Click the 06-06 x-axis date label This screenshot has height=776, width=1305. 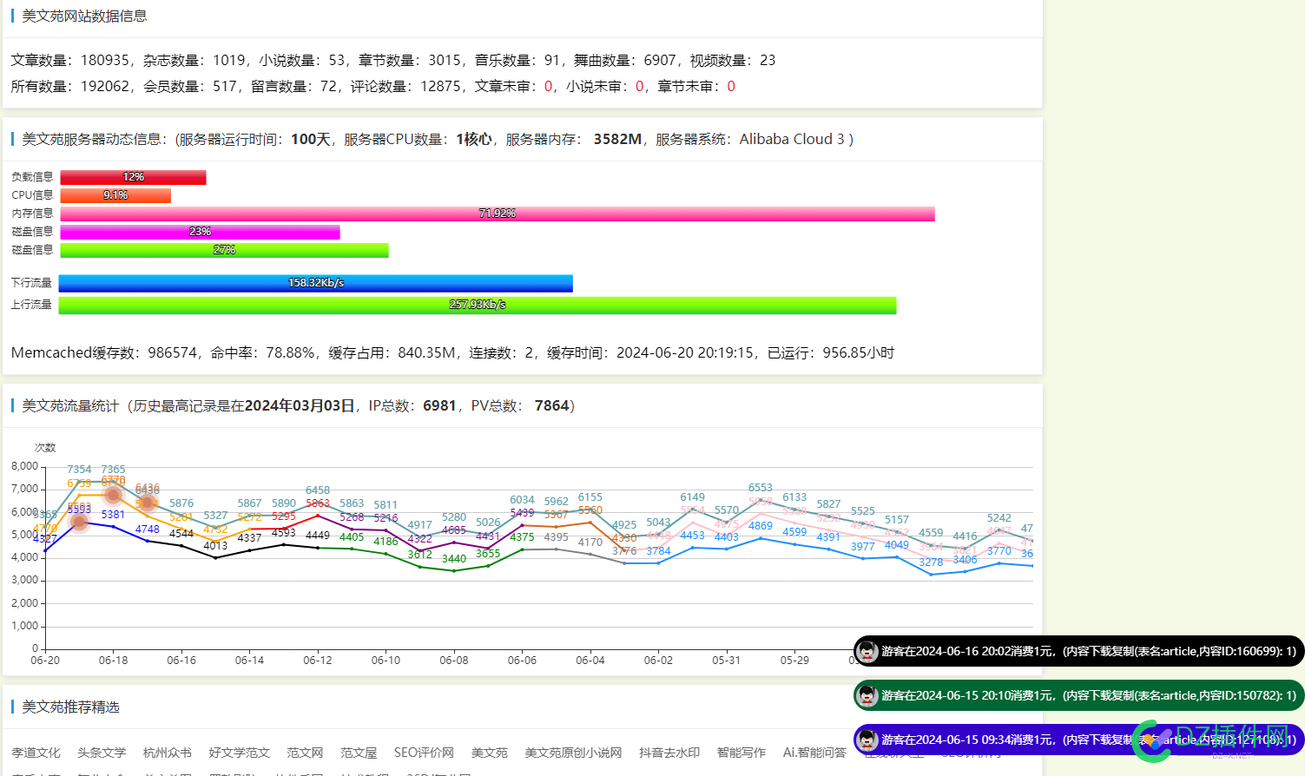point(522,661)
